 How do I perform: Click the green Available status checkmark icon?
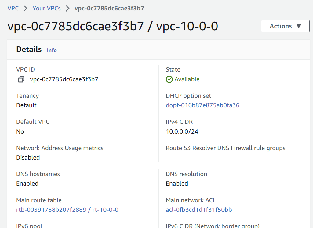pos(169,79)
